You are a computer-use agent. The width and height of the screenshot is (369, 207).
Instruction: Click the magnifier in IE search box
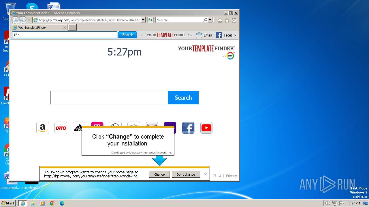point(205,20)
